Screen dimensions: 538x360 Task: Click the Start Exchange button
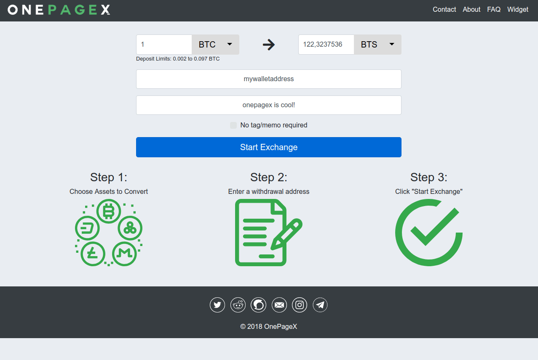coord(269,147)
